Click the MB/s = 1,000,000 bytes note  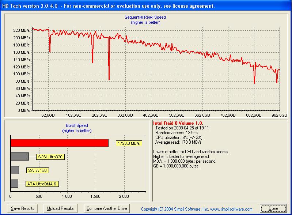tap(185, 161)
